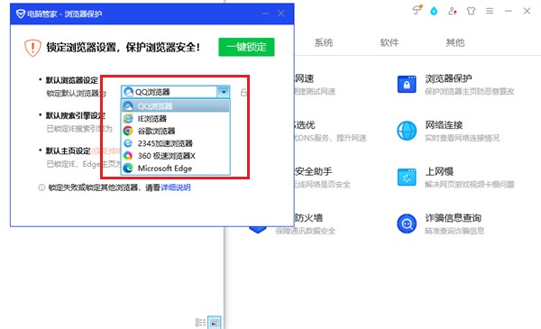Choose 谷歌浏览器 in the browser list
541x329 pixels.
176,131
